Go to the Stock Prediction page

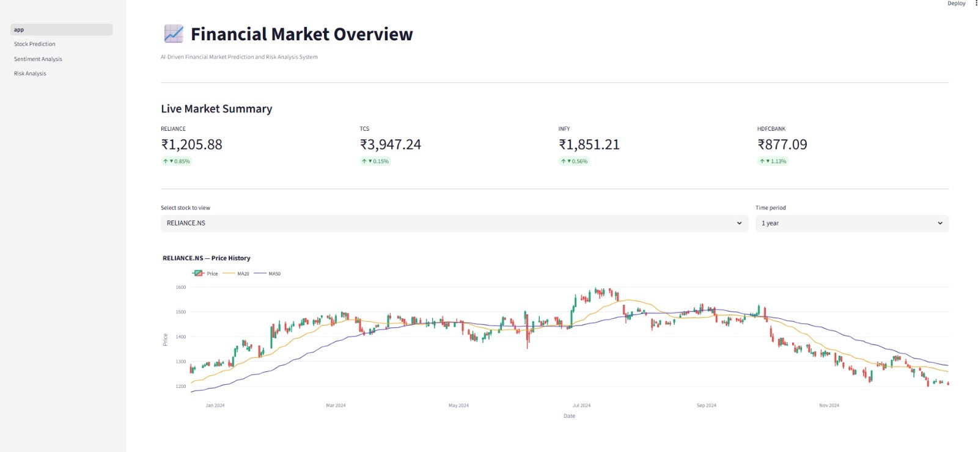(35, 44)
